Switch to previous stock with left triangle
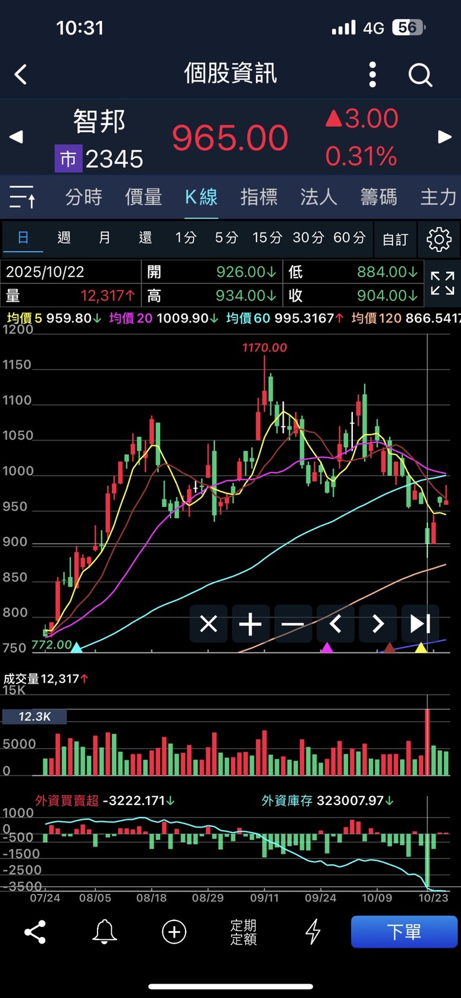 tap(16, 137)
